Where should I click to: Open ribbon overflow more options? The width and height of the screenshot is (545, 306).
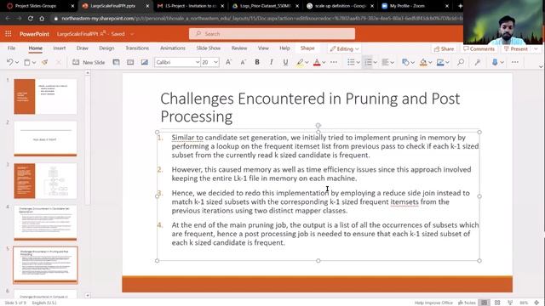pos(515,62)
